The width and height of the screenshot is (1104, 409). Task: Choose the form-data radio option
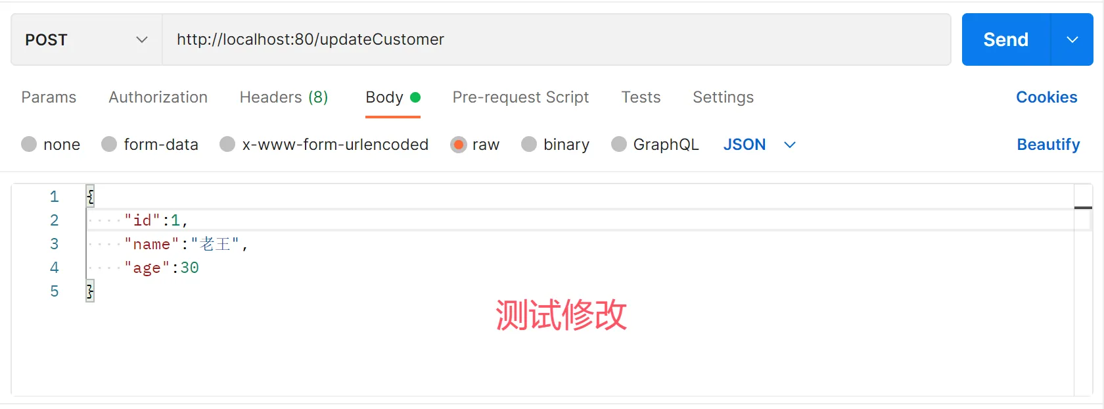pos(109,145)
